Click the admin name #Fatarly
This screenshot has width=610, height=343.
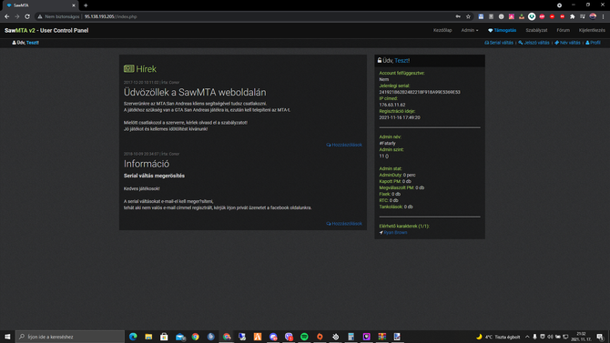387,143
